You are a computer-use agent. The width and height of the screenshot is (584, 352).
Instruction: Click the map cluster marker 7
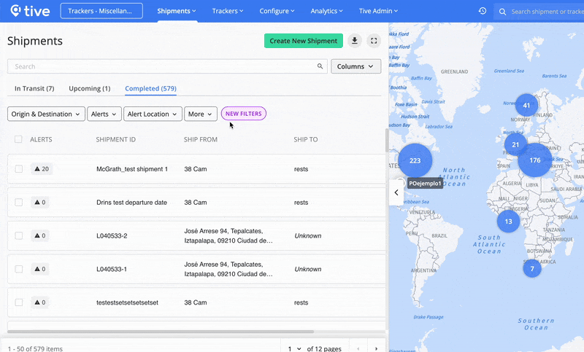pos(532,268)
